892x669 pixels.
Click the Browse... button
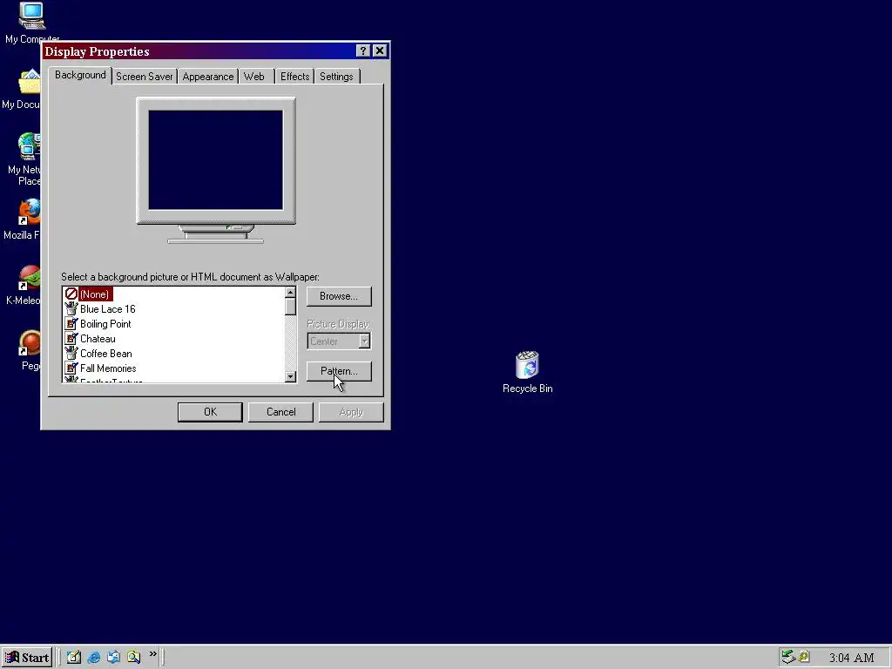point(339,296)
